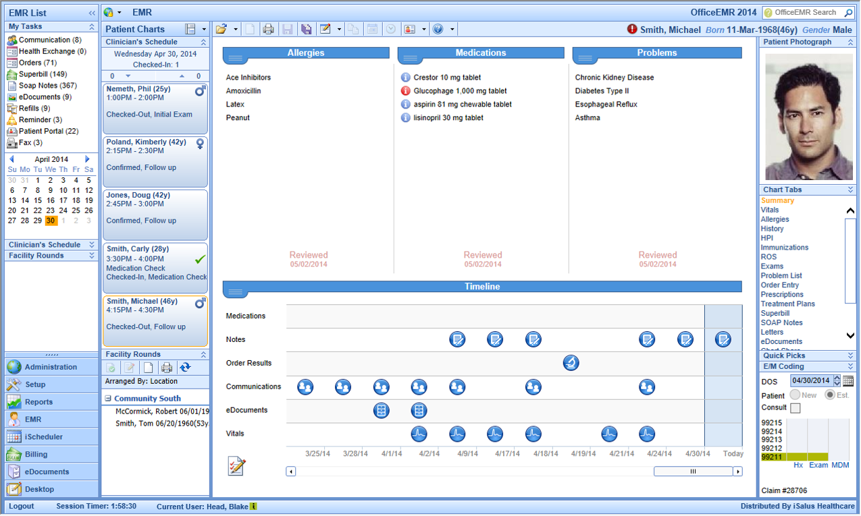Check the Consult checkbox
Image resolution: width=861 pixels, height=516 pixels.
[x=795, y=408]
